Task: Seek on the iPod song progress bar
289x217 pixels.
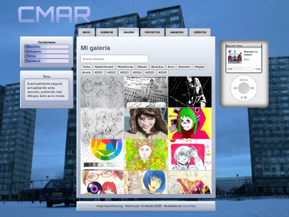Action: click(x=244, y=69)
